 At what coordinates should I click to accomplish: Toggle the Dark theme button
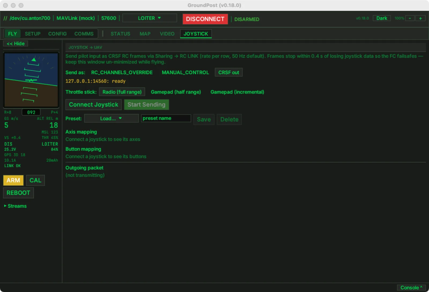(x=382, y=18)
